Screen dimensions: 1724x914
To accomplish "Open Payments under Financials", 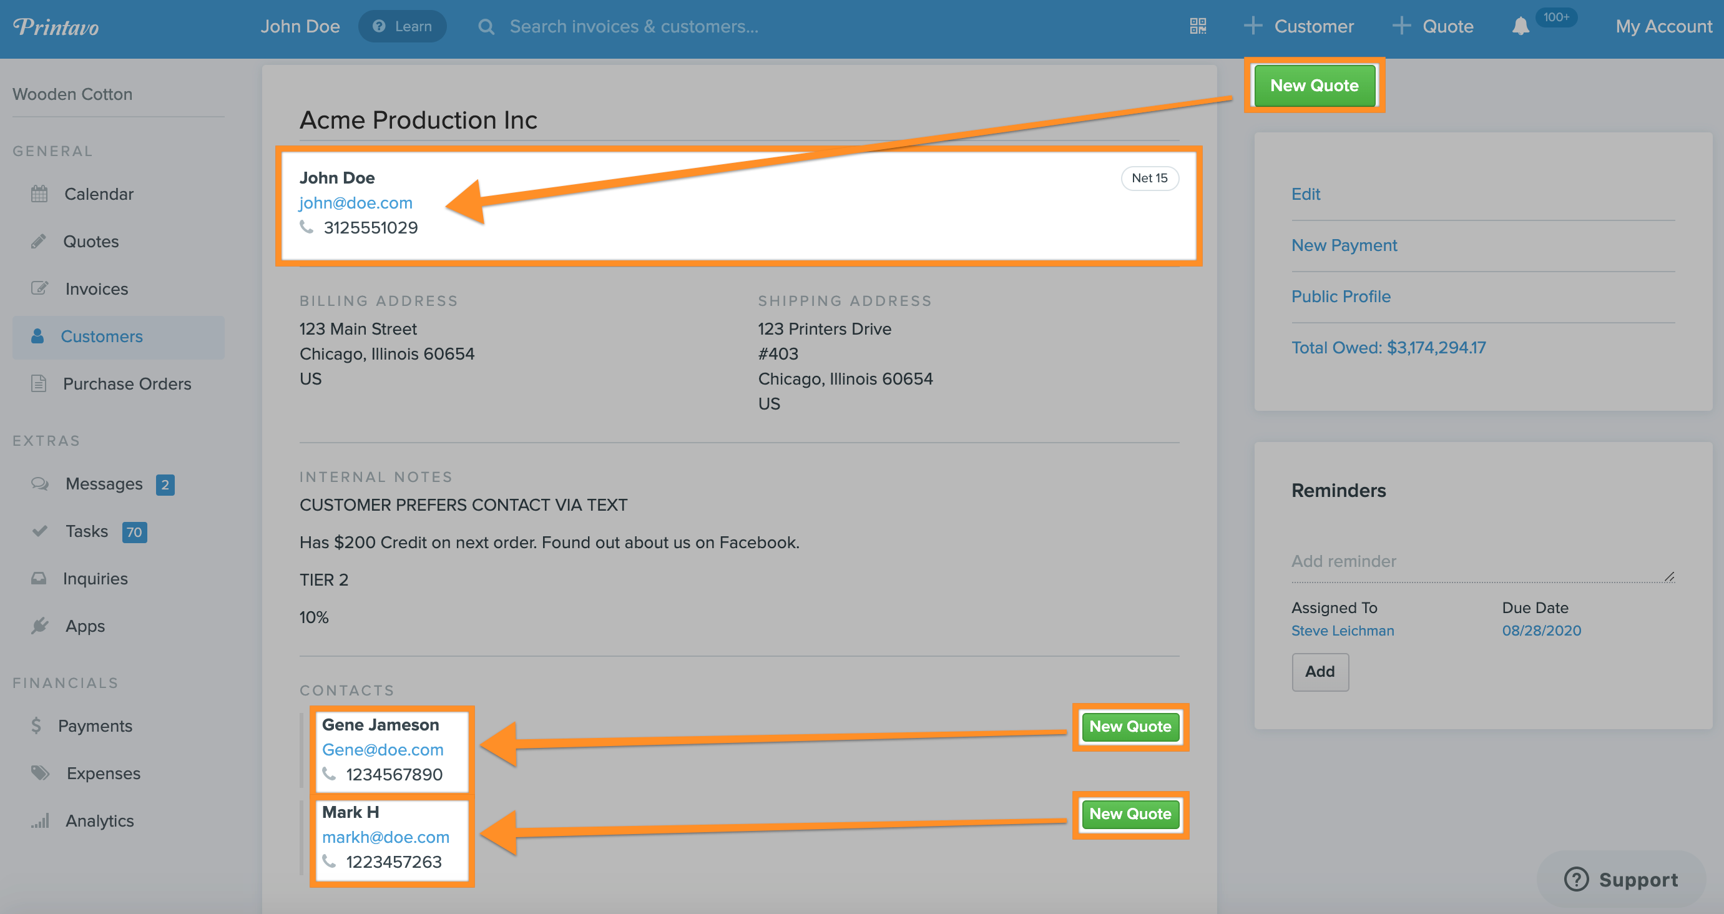I will (95, 727).
